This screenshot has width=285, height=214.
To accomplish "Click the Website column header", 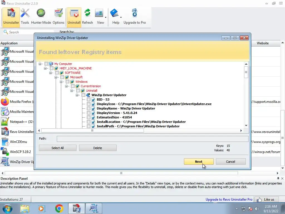I will point(263,43).
